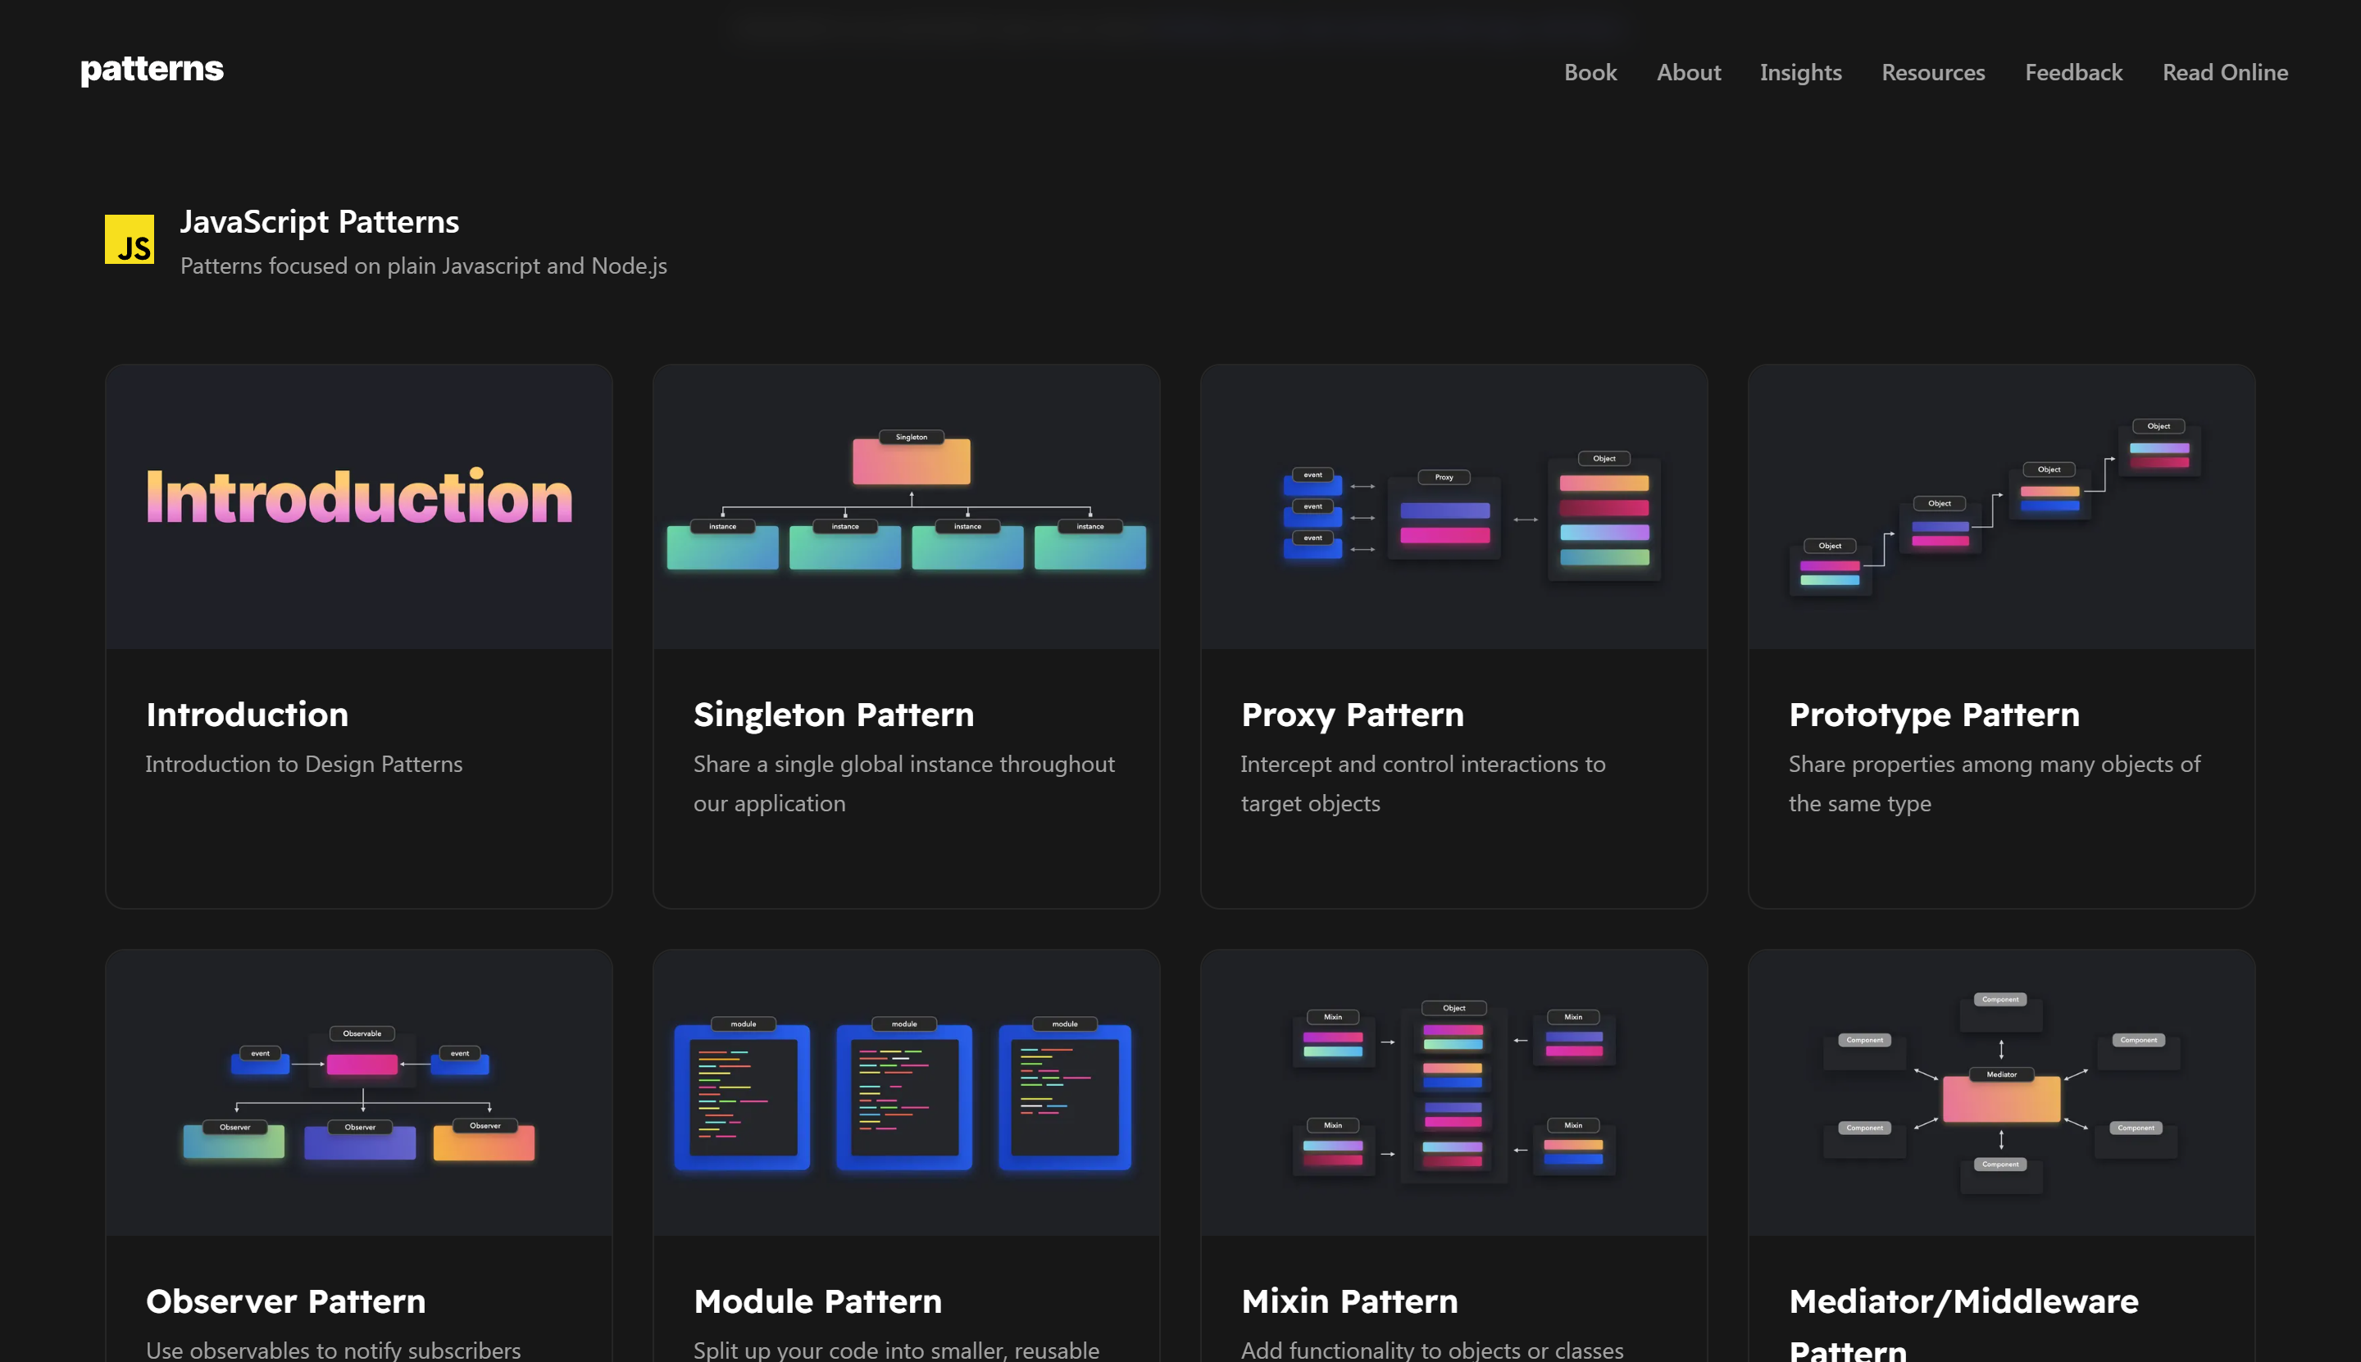Open the Singleton Pattern article
Image resolution: width=2361 pixels, height=1362 pixels.
click(833, 714)
